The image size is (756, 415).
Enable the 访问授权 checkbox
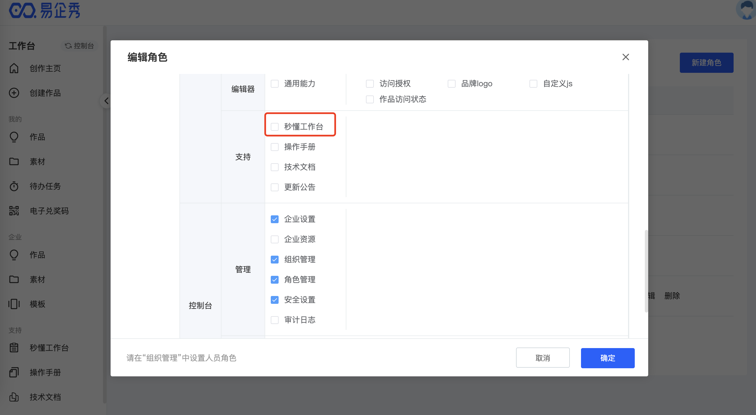[370, 84]
